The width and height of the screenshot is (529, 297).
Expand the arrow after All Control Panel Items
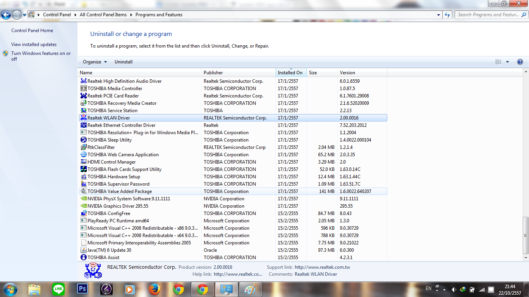[x=131, y=15]
